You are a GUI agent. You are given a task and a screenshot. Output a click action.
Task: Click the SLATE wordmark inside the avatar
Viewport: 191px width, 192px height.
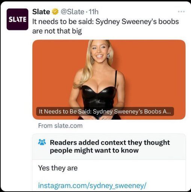click(17, 20)
